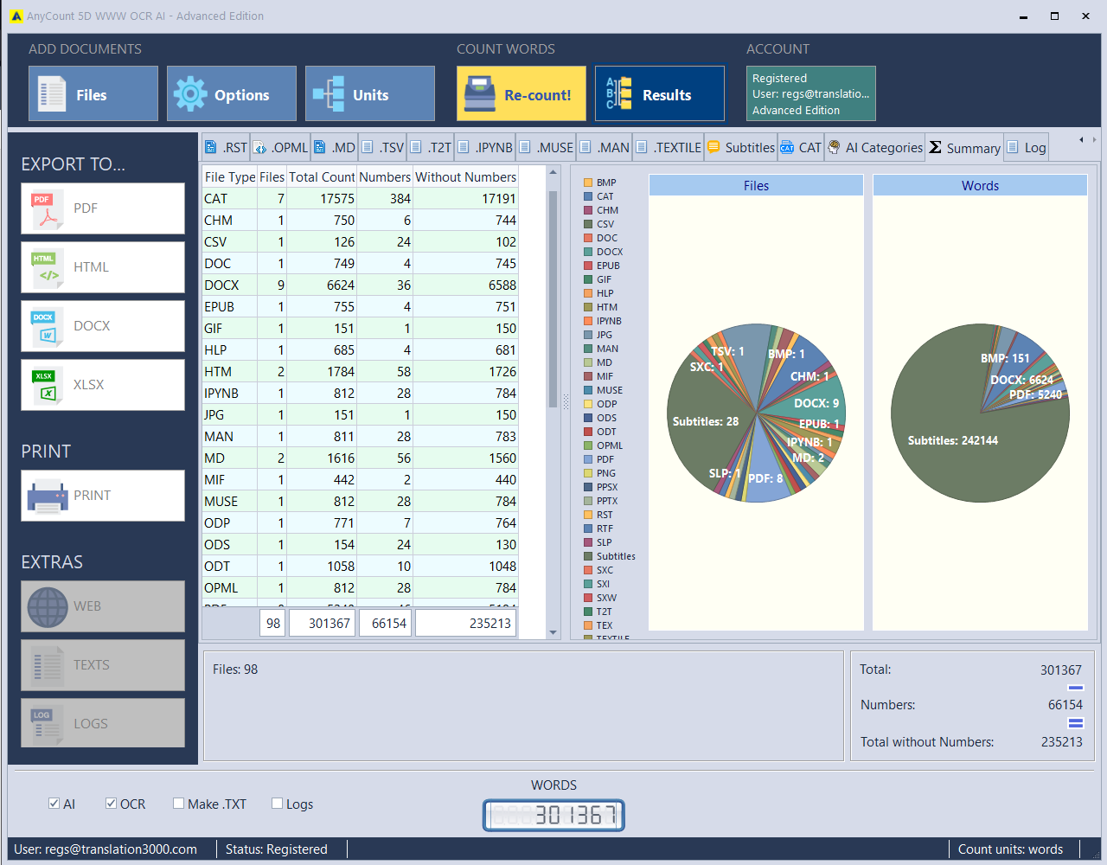Click the Total Count column header
Screen dimensions: 1107x865
[322, 176]
